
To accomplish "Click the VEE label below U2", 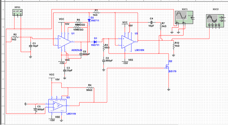I will tap(131, 60).
